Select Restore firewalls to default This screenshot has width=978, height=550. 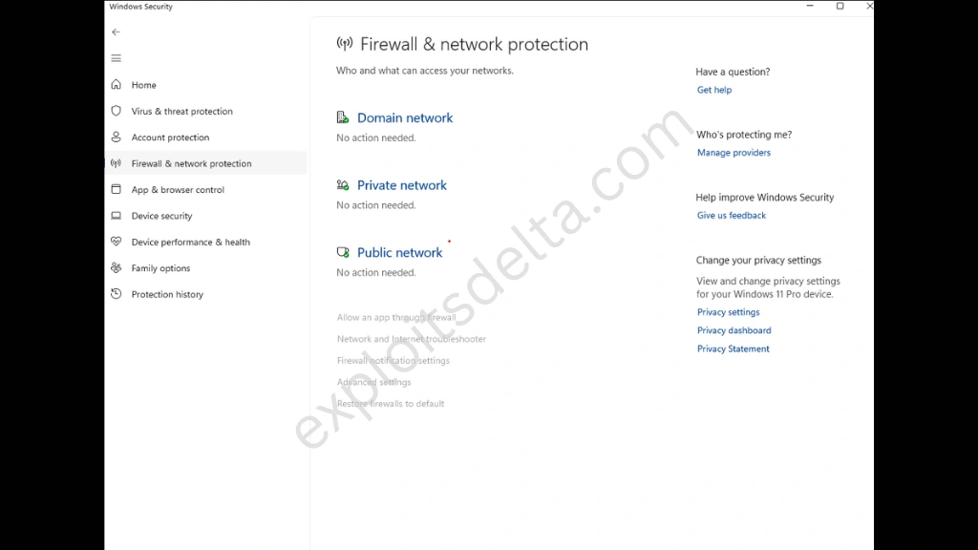point(390,403)
